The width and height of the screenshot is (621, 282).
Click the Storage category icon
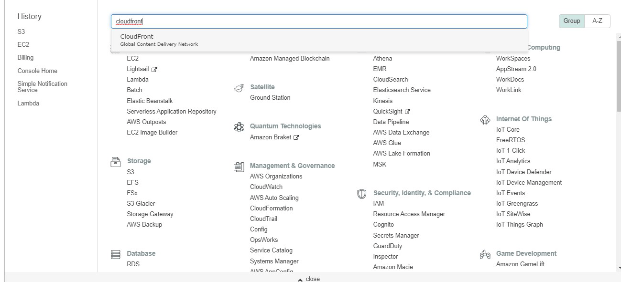(116, 162)
